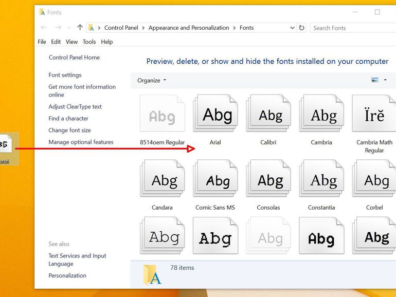Expand the address bar history dropdown
The image size is (396, 297).
coord(292,28)
